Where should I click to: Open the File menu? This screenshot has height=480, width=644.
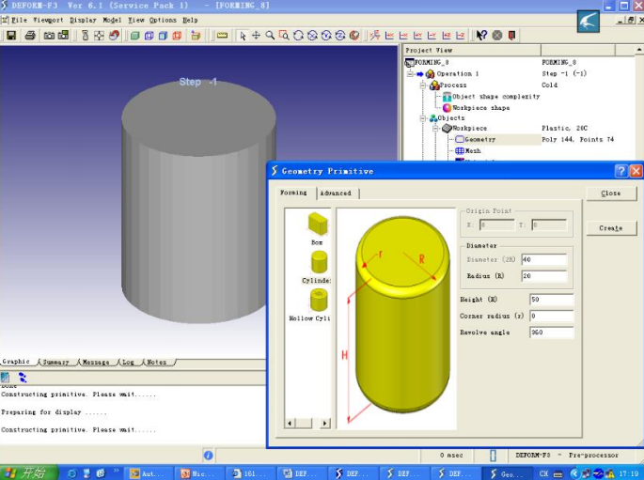(x=19, y=20)
